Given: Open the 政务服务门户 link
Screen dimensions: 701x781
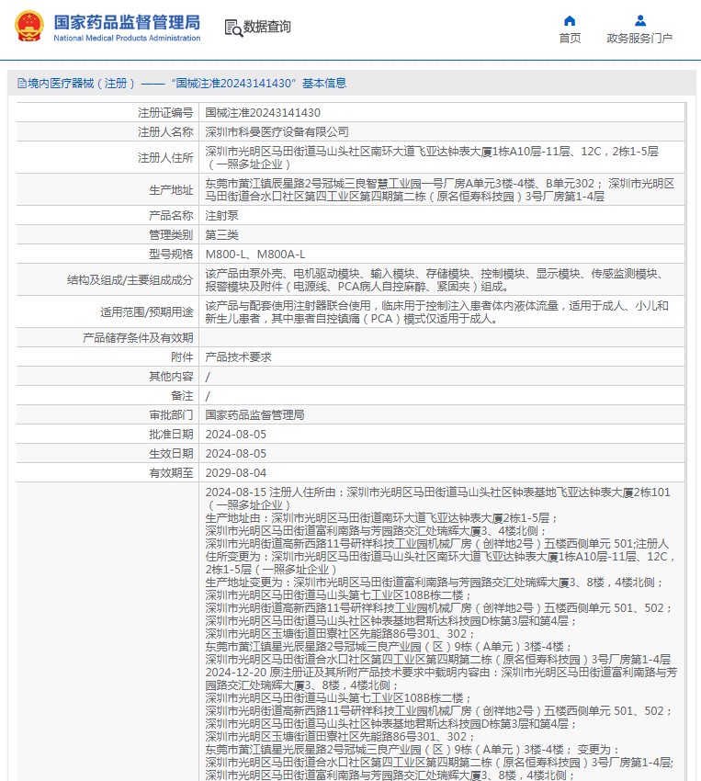Looking at the screenshot, I should pos(639,39).
